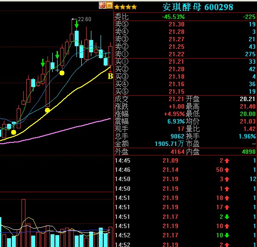Select the 14:46 trade at 21.14
257x247 pixels.
[185, 170]
